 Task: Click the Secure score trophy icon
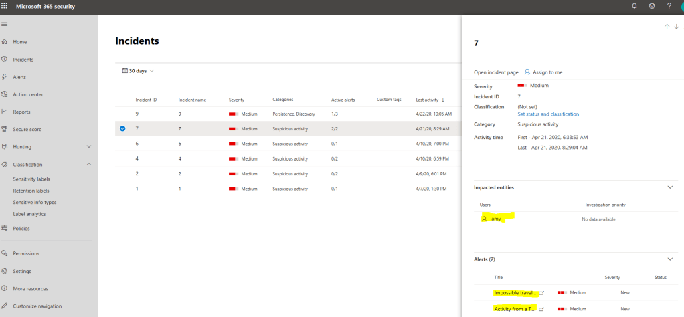[x=5, y=129]
